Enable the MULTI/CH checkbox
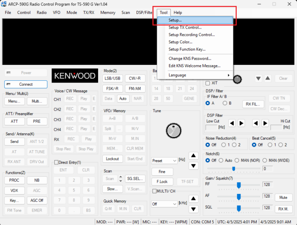 pyautogui.click(x=154, y=191)
